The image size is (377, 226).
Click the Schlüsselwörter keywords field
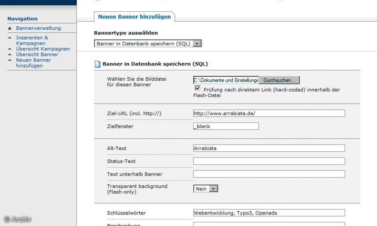[269, 213]
